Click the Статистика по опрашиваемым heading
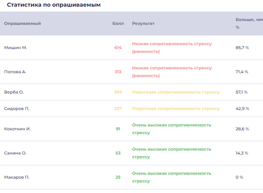The image size is (263, 193). (54, 5)
